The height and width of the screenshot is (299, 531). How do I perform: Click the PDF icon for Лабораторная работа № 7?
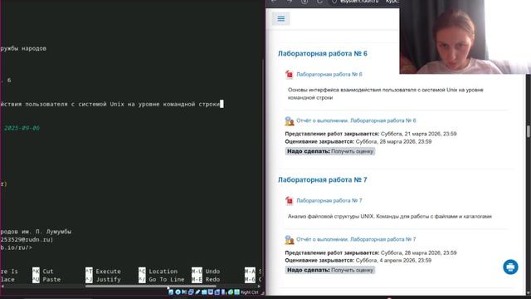pos(289,201)
